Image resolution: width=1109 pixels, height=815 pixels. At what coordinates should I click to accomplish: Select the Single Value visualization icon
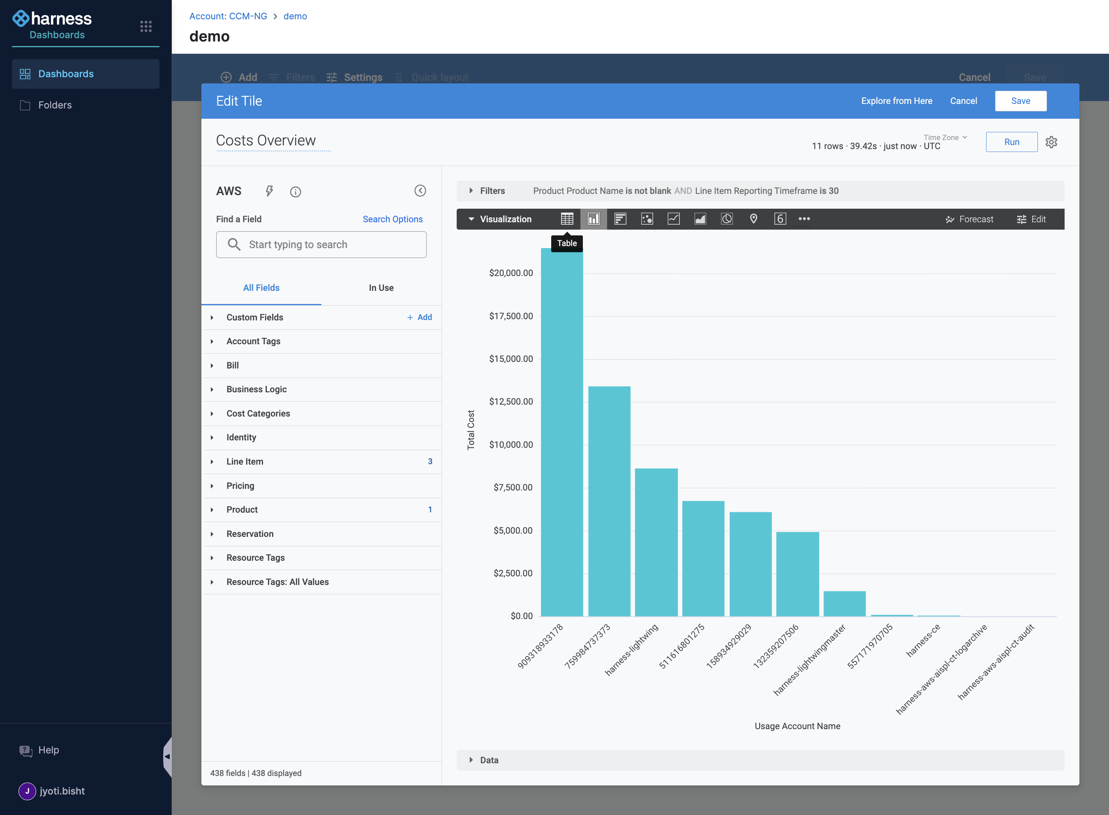(x=780, y=219)
